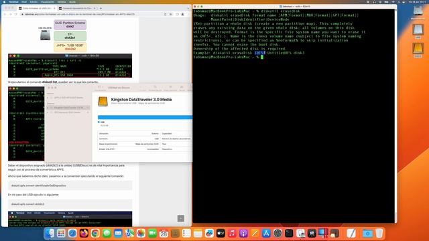
Task: Expand the Kingston DataTraveler sidebar entry
Action: tap(48, 108)
